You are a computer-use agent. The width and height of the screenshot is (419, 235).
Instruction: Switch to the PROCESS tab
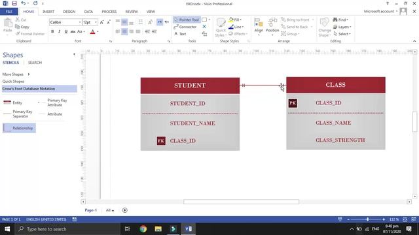click(109, 12)
